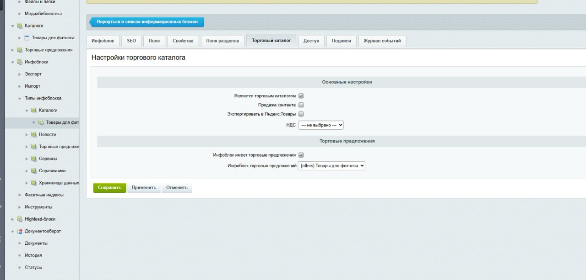Switch to the Инфоблок tab
Viewport: 586px width, 280px height.
coord(103,41)
